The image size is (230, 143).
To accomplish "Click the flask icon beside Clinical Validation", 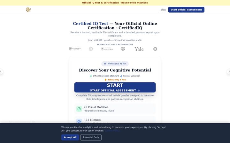I will click(x=121, y=76).
